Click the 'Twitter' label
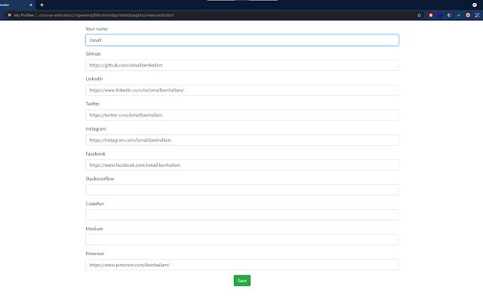The height and width of the screenshot is (302, 483). click(x=92, y=104)
